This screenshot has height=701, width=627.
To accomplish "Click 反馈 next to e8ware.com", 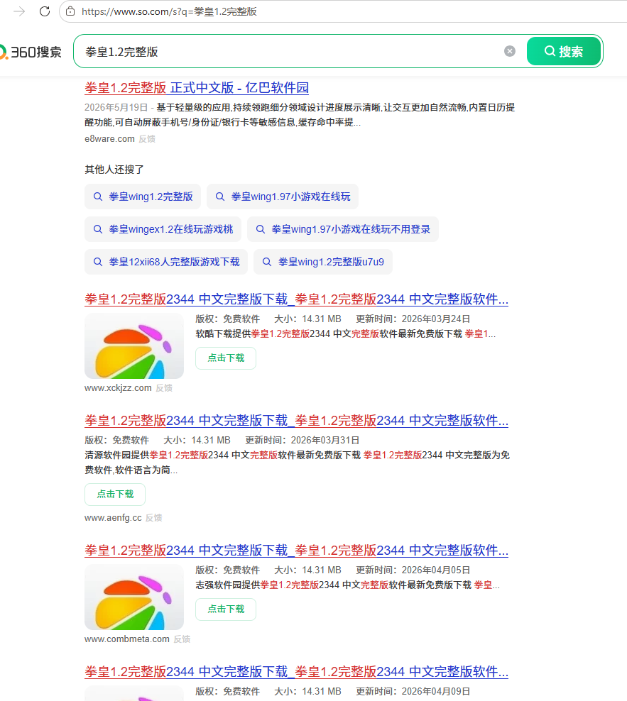I will tap(147, 139).
